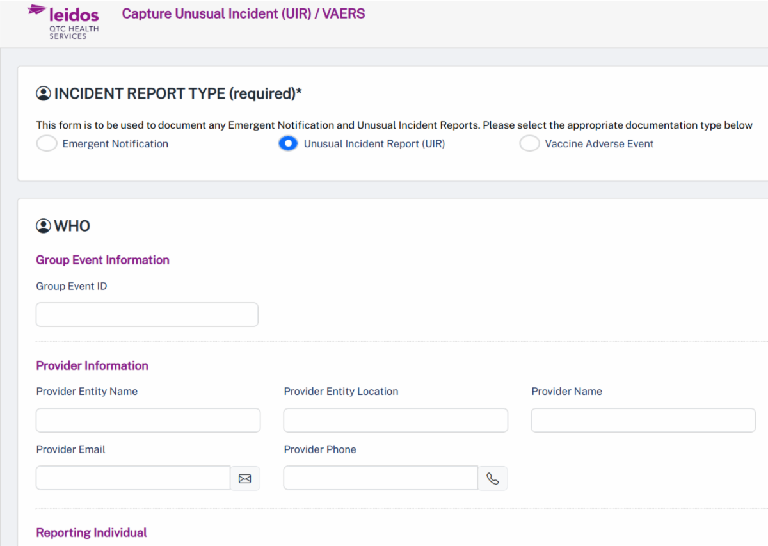Click the Provider Name input box

[643, 420]
